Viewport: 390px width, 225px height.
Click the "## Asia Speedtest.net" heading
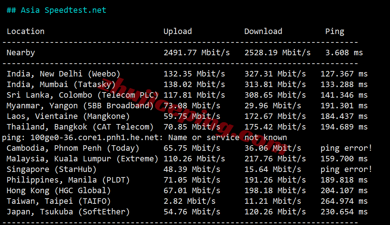click(x=56, y=10)
